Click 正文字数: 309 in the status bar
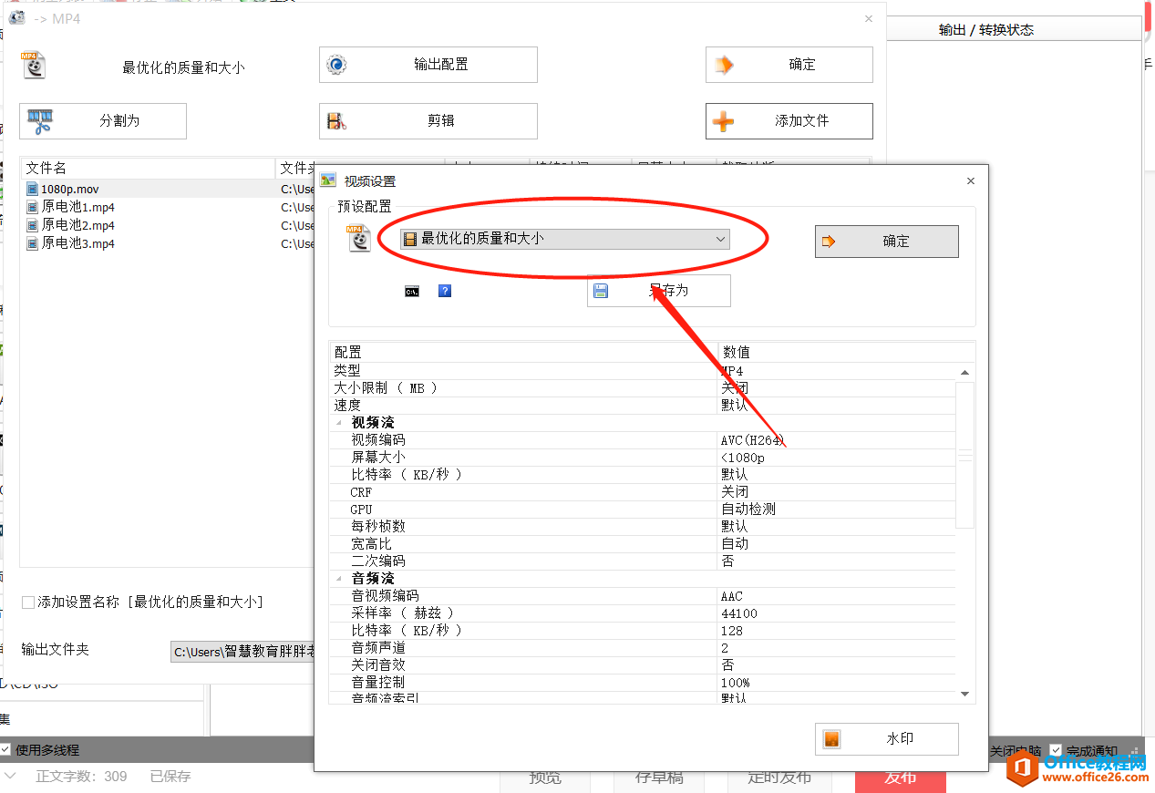 (x=81, y=777)
